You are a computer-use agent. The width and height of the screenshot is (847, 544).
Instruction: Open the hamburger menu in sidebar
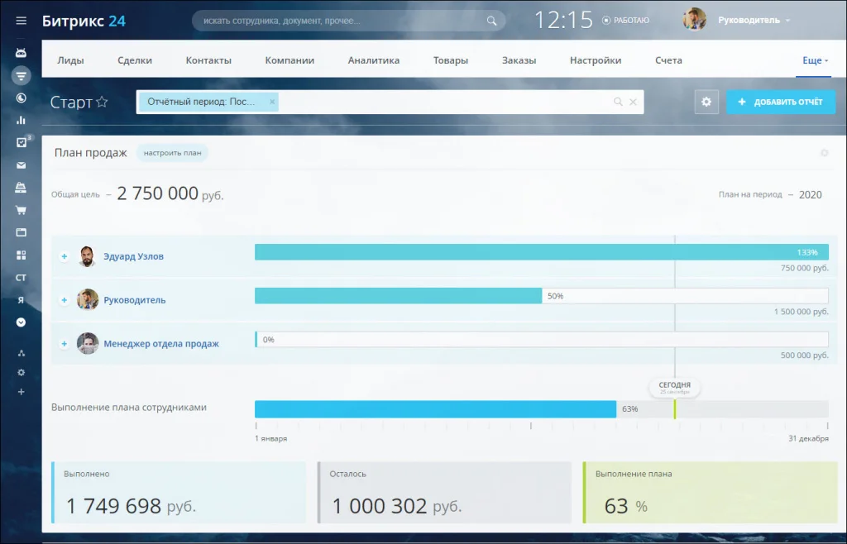point(22,21)
